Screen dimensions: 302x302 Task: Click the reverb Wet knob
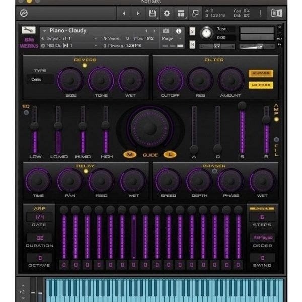click(131, 80)
